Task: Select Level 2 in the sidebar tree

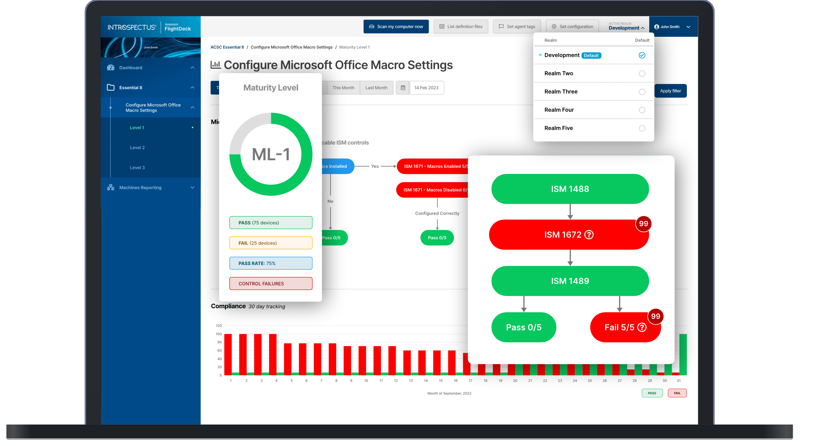Action: pos(137,147)
